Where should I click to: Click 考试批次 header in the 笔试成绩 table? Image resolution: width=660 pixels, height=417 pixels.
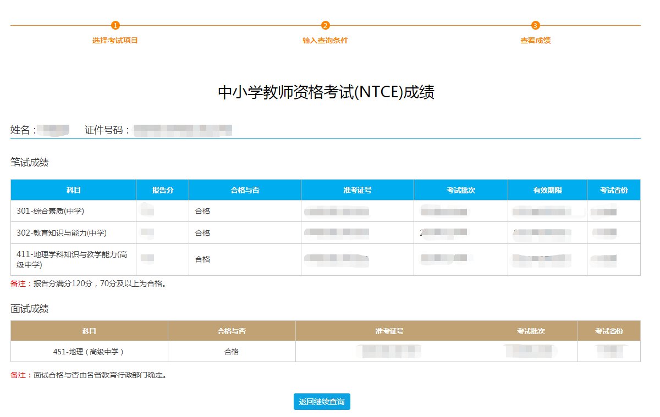(x=461, y=190)
